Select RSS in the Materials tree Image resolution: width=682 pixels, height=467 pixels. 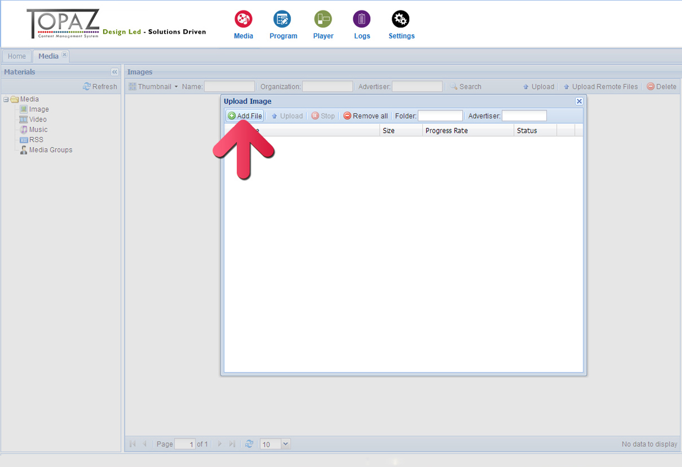(x=36, y=140)
